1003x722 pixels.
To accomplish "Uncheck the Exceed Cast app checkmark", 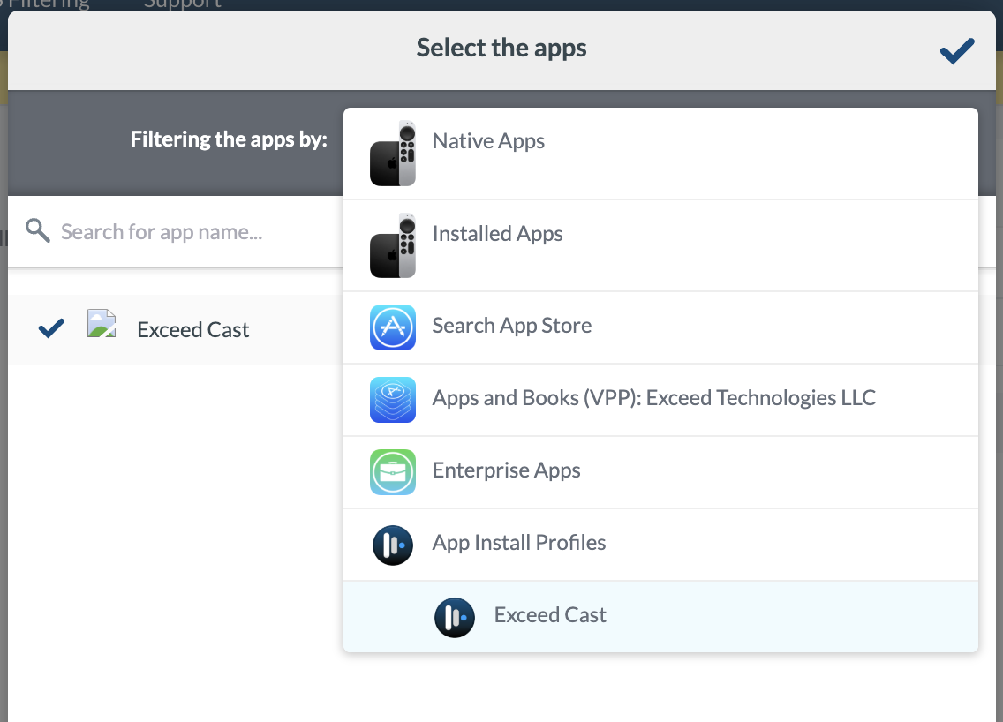I will point(51,328).
